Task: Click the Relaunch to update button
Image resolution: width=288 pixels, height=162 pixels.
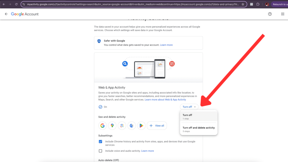Action: [x=280, y=4]
